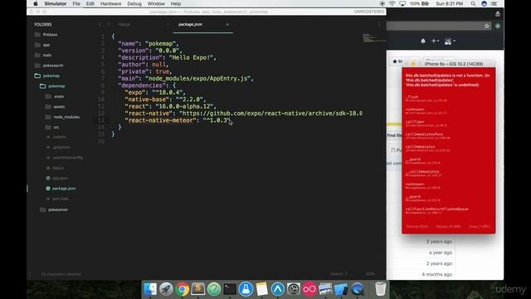Open the blue flask app in Dock
This screenshot has height=299, width=531.
point(246,289)
